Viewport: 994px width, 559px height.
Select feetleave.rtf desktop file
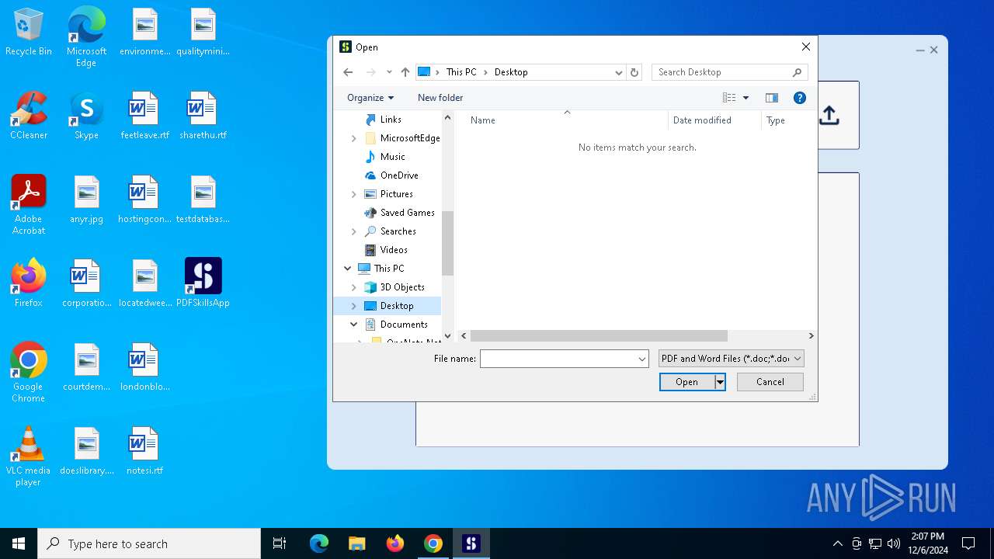click(144, 116)
